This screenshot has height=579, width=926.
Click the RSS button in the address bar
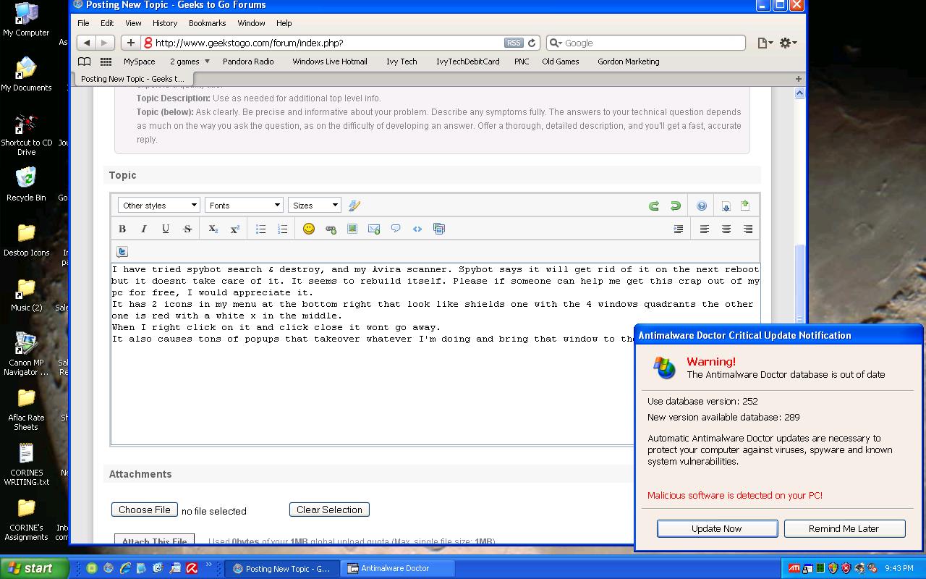pyautogui.click(x=514, y=43)
